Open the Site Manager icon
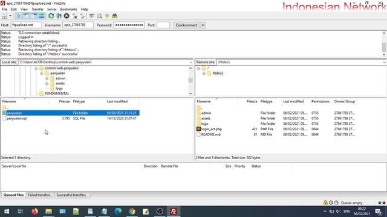The image size is (387, 217). point(4,16)
